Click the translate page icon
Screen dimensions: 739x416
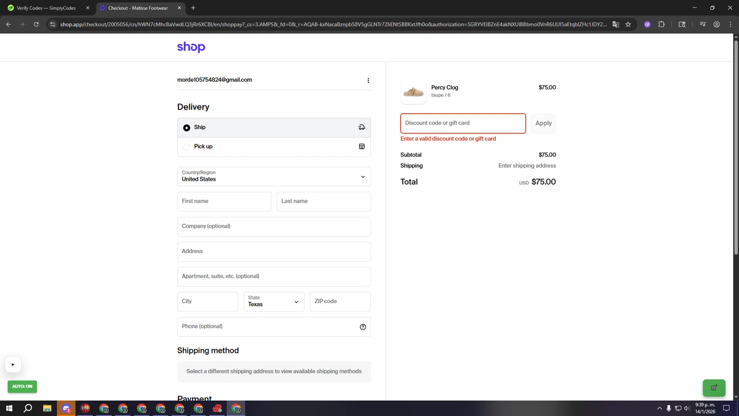tap(615, 24)
